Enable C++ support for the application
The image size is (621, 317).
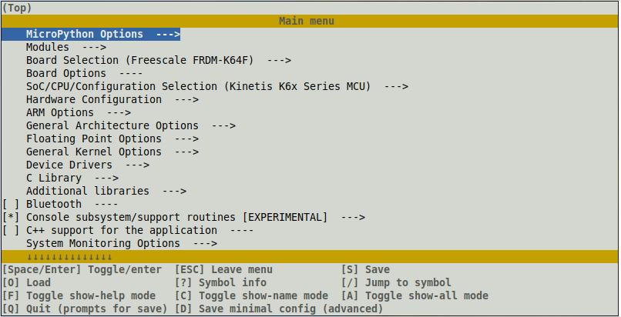pos(11,230)
